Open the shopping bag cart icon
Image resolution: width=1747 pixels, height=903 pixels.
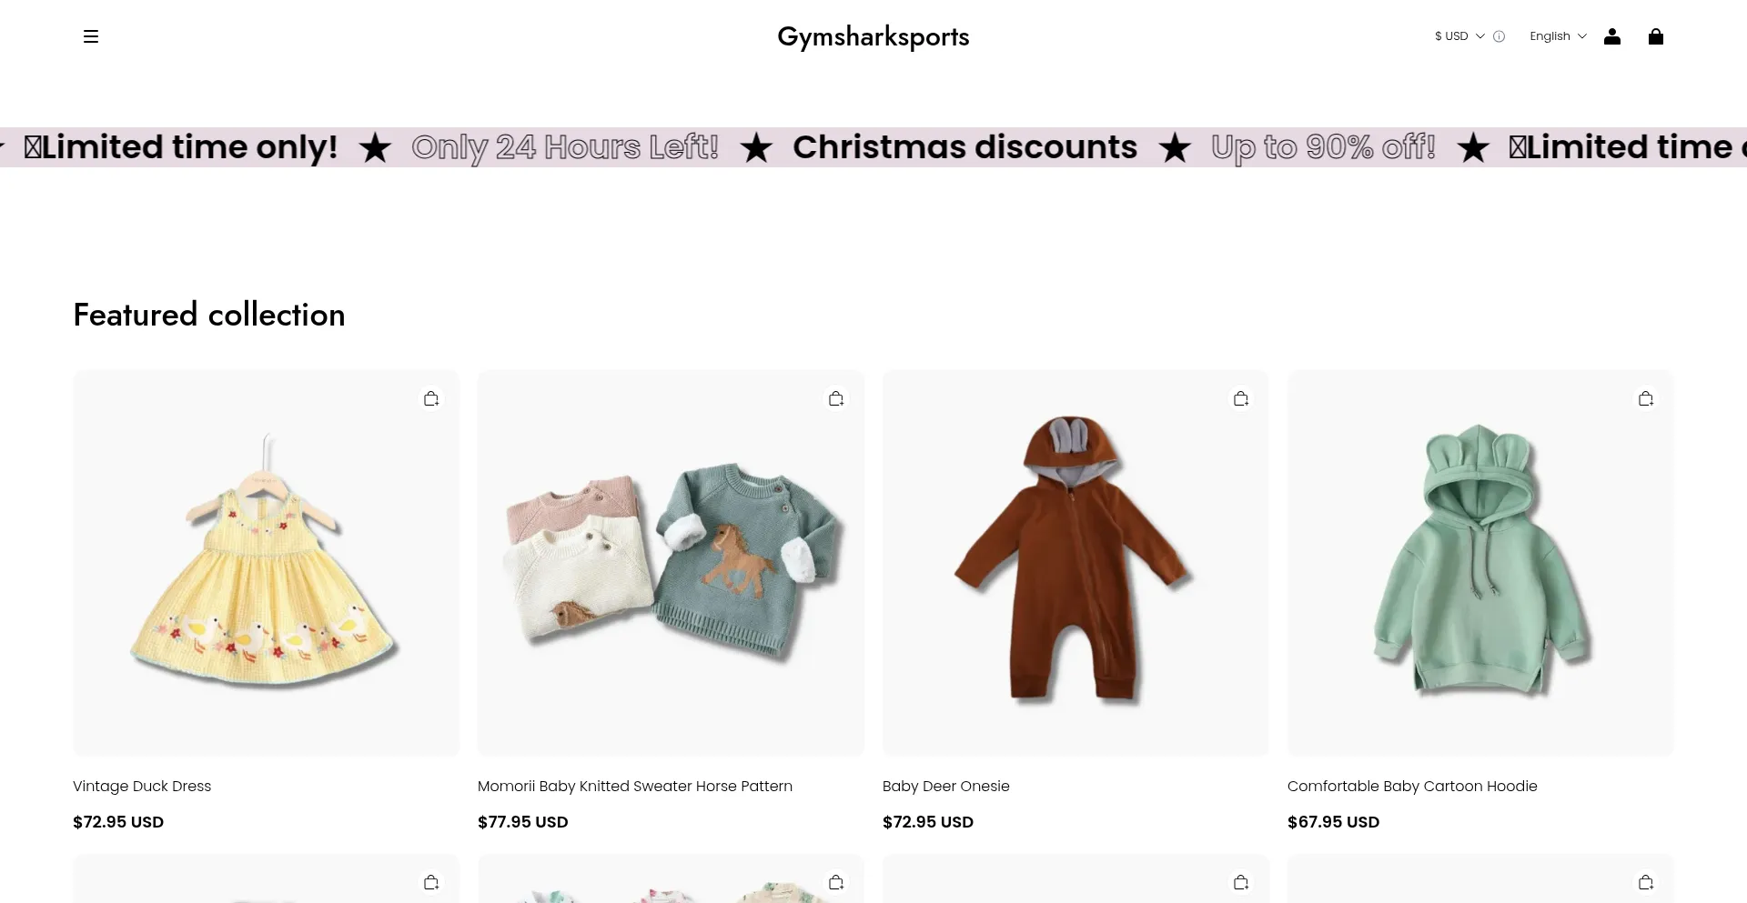[x=1656, y=36]
